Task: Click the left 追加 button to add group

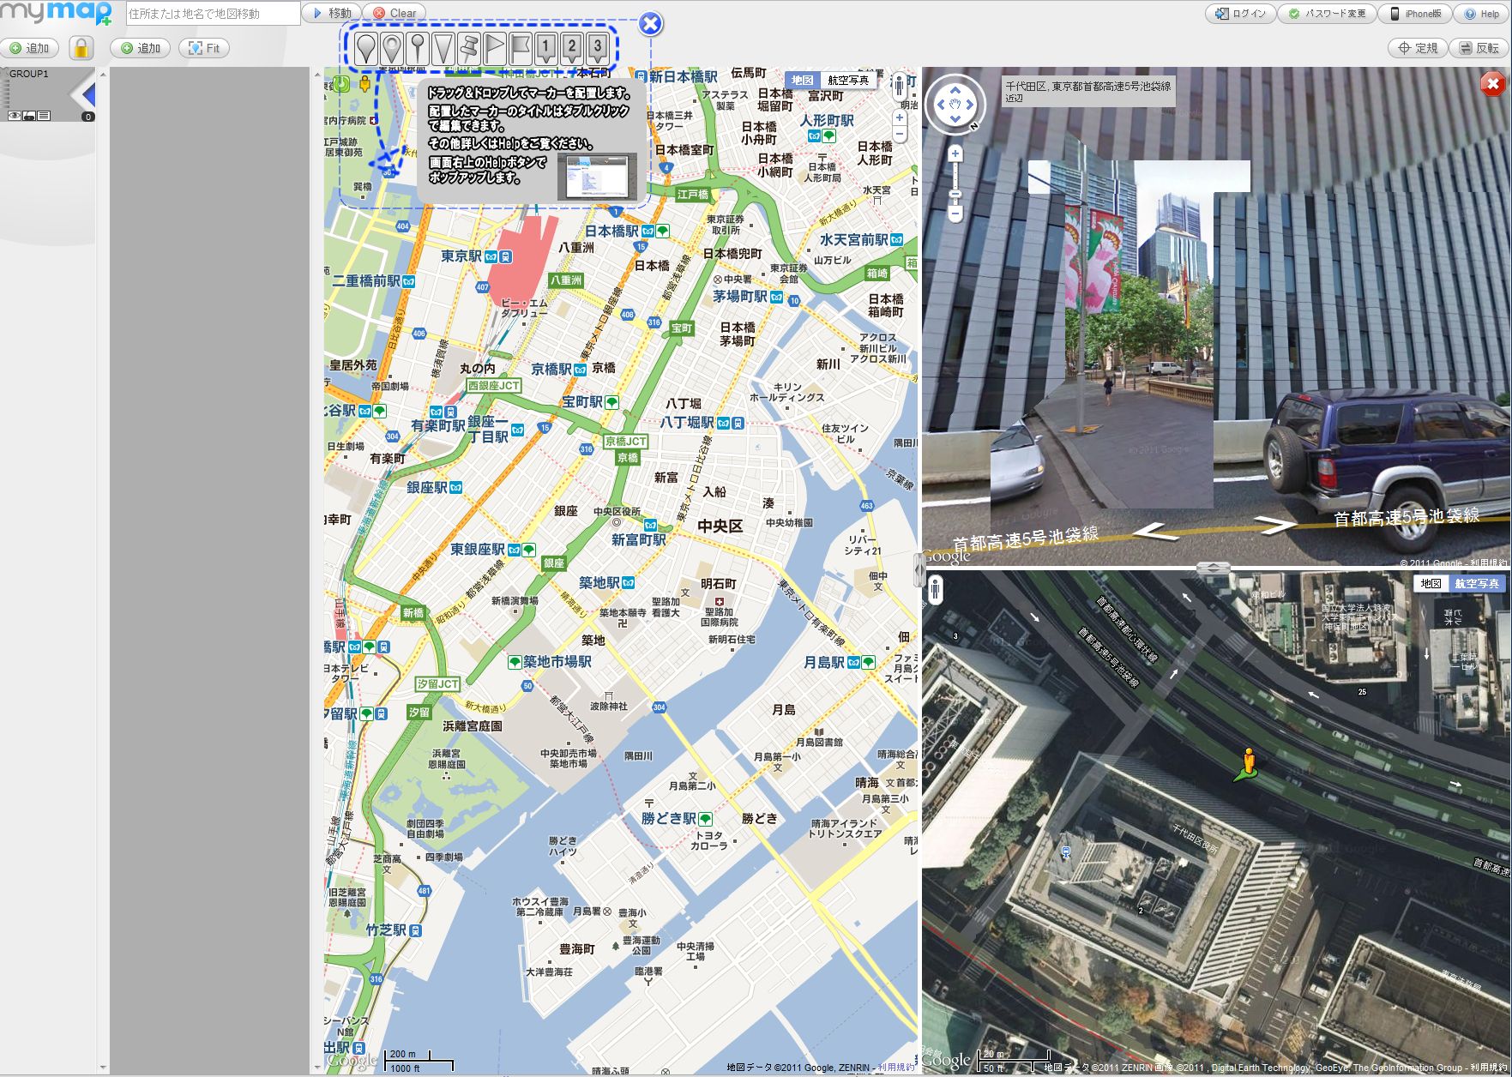Action: (29, 48)
